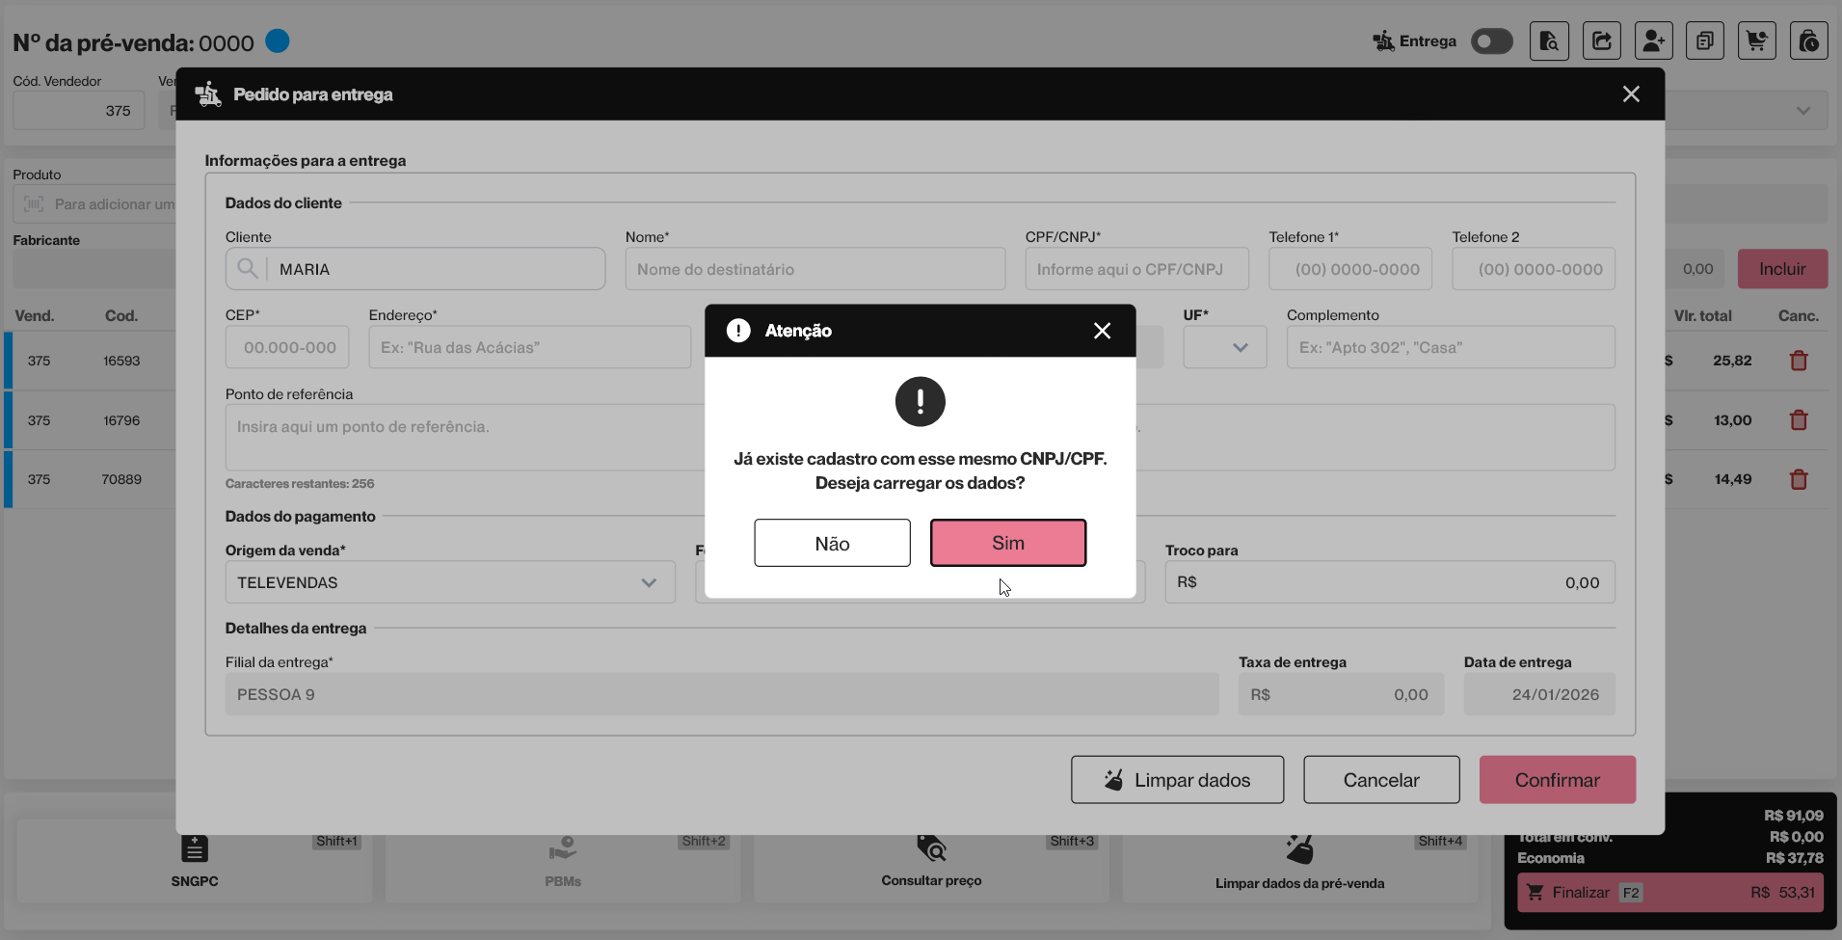Open Consultar preço shortcut

[931, 861]
